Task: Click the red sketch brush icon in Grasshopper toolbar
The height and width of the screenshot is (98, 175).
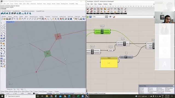Action: pos(114,17)
